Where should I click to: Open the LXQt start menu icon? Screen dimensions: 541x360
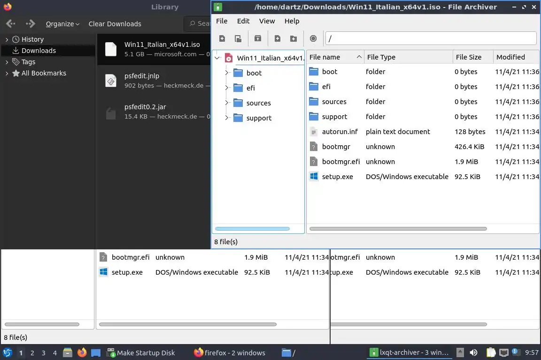7,352
